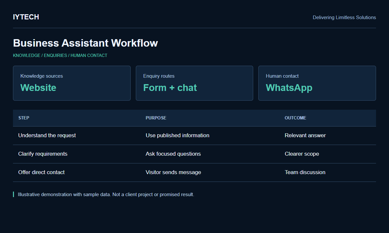Screen dimensions: 389x233
Task: Click the PURPOSE column header
Action: coord(156,118)
